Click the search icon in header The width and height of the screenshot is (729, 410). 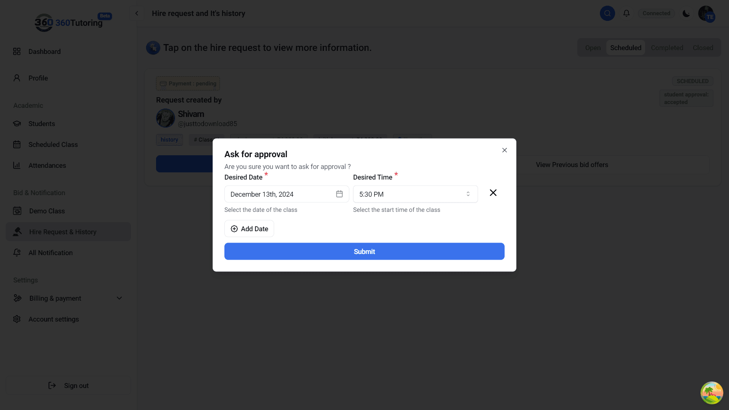click(x=607, y=13)
